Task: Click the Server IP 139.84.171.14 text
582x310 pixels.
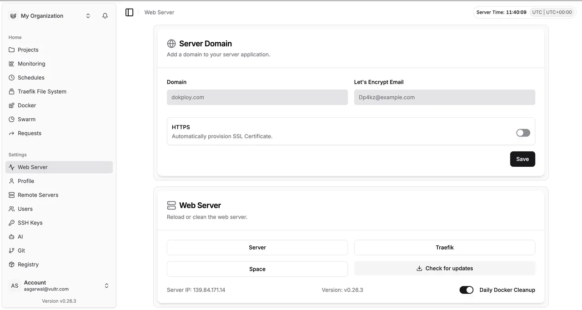Action: pos(196,290)
